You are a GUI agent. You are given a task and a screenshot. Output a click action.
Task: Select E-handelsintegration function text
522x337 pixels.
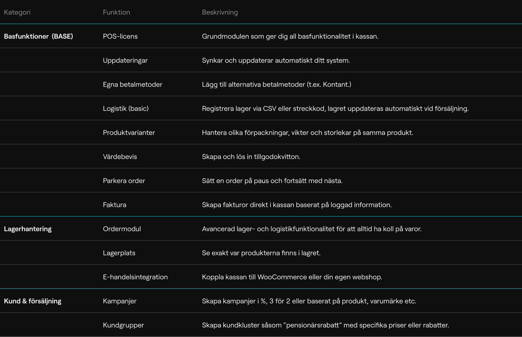click(x=135, y=277)
